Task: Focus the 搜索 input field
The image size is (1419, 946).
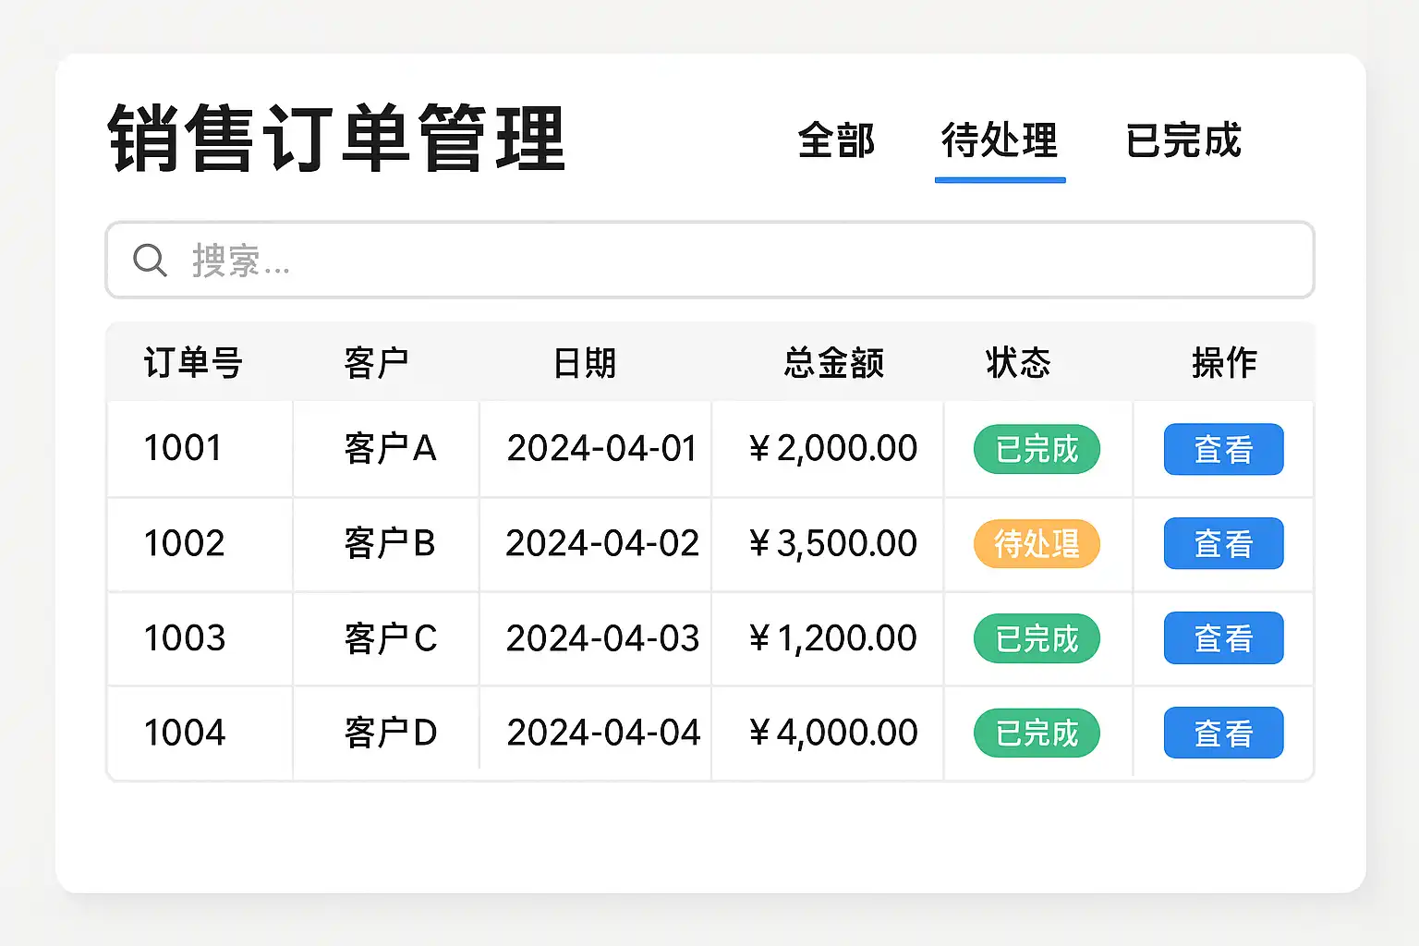Action: (x=709, y=260)
